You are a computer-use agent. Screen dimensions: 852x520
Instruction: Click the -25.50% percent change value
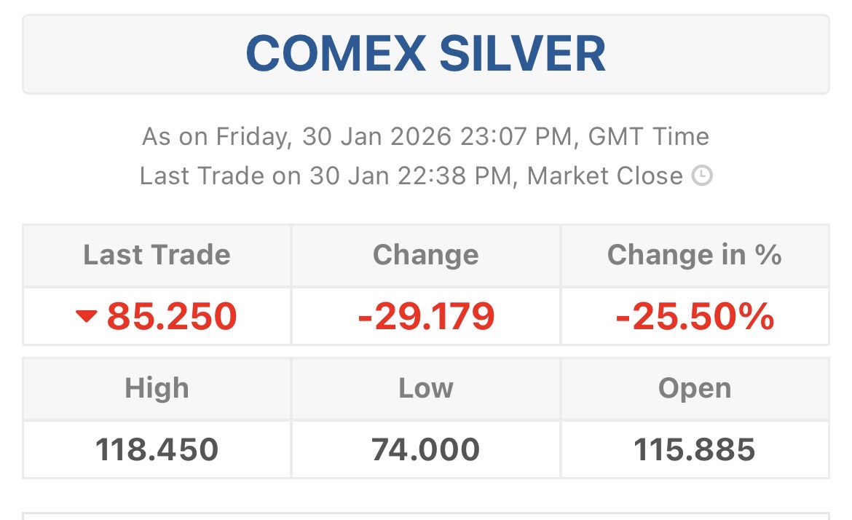[x=695, y=316]
